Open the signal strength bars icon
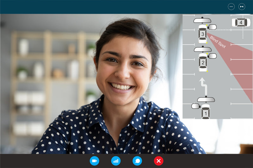 point(116,161)
